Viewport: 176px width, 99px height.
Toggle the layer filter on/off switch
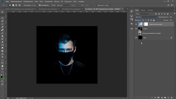tap(175, 13)
